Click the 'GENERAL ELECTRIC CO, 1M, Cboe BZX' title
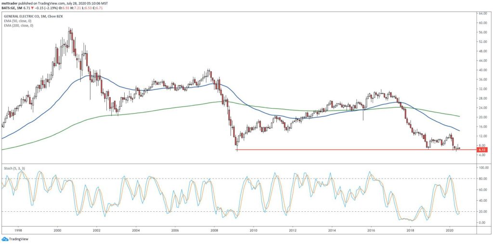This screenshot has height=244, width=493. [x=33, y=16]
